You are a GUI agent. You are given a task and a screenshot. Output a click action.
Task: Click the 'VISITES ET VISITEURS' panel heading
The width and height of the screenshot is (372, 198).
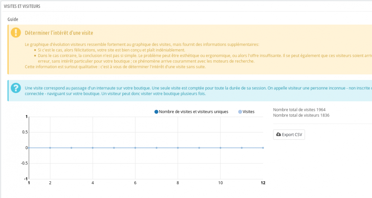point(22,6)
